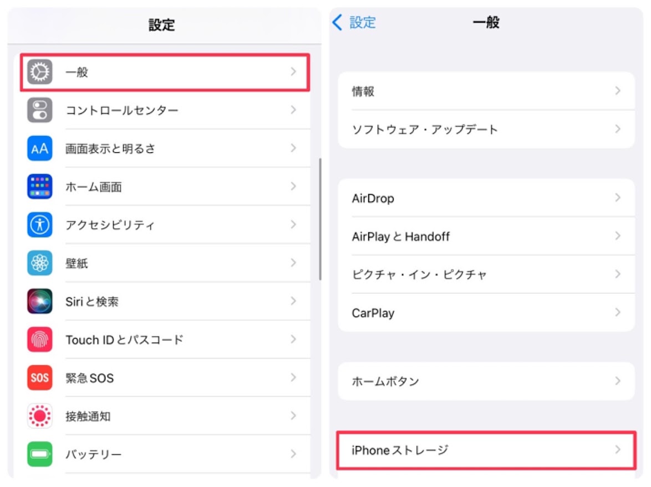The width and height of the screenshot is (651, 487).
Task: Click the settings list scrollbar
Action: point(320,219)
